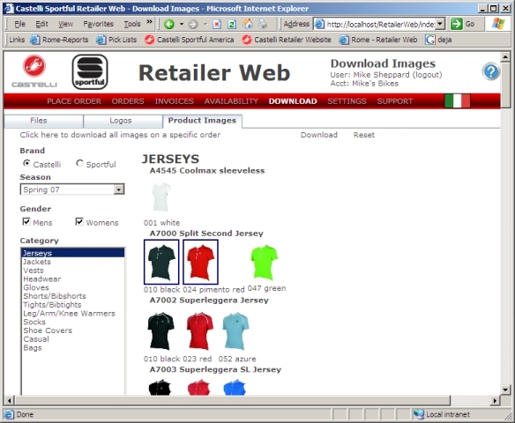
Task: Open the Season Spring 07 dropdown
Action: pyautogui.click(x=72, y=189)
